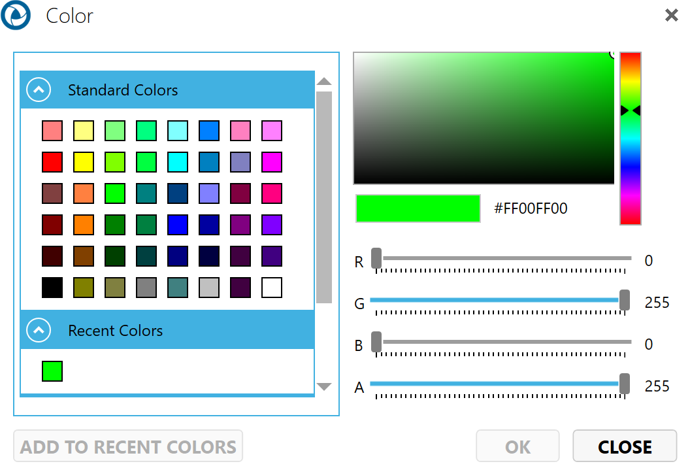The width and height of the screenshot is (690, 466).
Task: Select the yellow standard color swatch
Action: click(x=84, y=162)
